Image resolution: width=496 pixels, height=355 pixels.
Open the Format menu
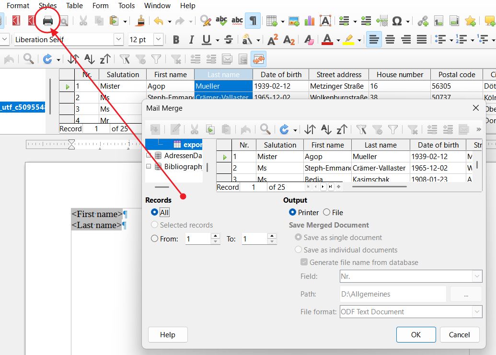click(18, 6)
